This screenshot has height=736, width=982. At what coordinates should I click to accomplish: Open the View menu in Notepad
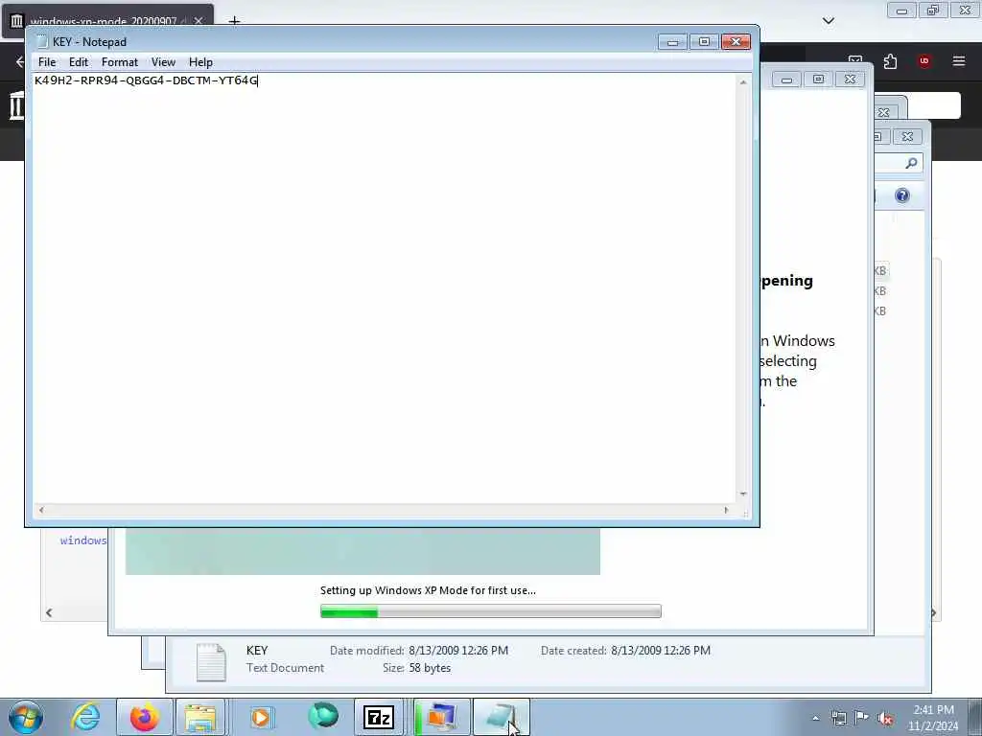tap(163, 62)
